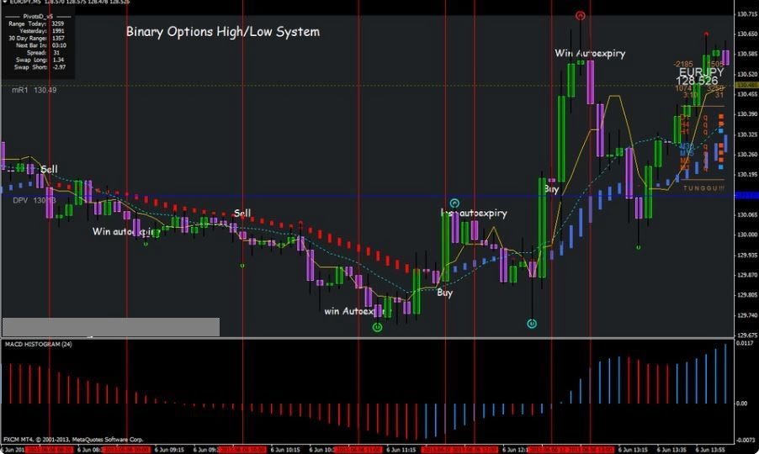Click the EURJPY symbol overlay text
This screenshot has width=759, height=454.
point(701,72)
